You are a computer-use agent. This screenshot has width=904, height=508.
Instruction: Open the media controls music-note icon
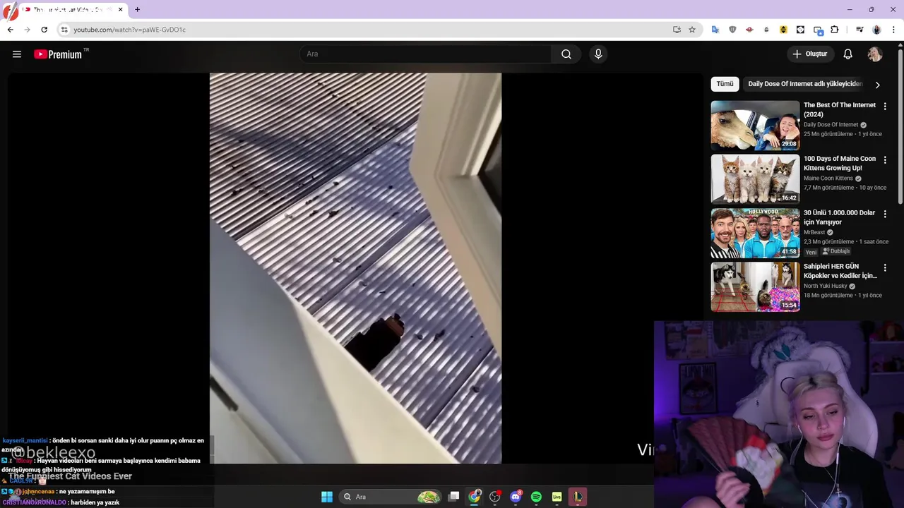[860, 30]
